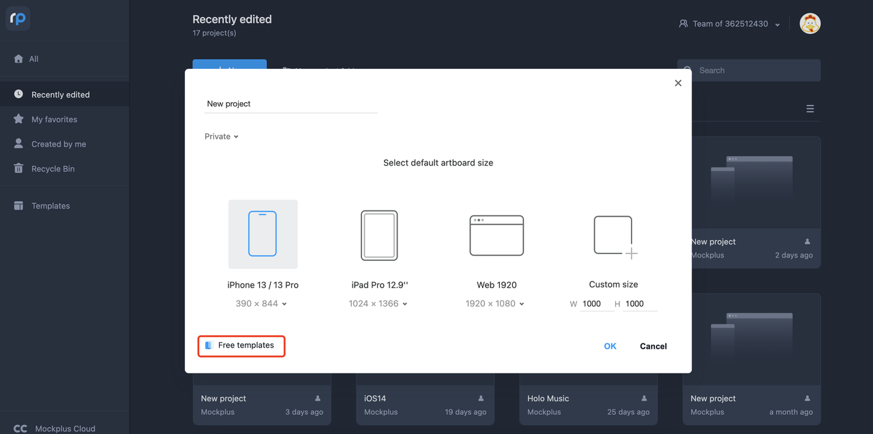Go to My favorites in sidebar
The width and height of the screenshot is (873, 434).
54,119
